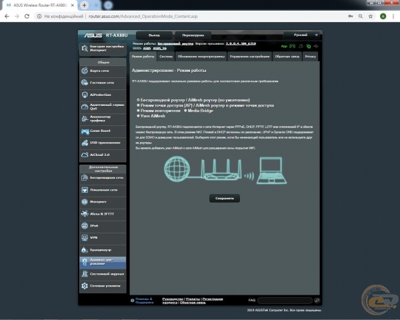Screen dimensions: 400x320
Task: Click the browser zoom magnifier icon
Action: click(x=361, y=16)
